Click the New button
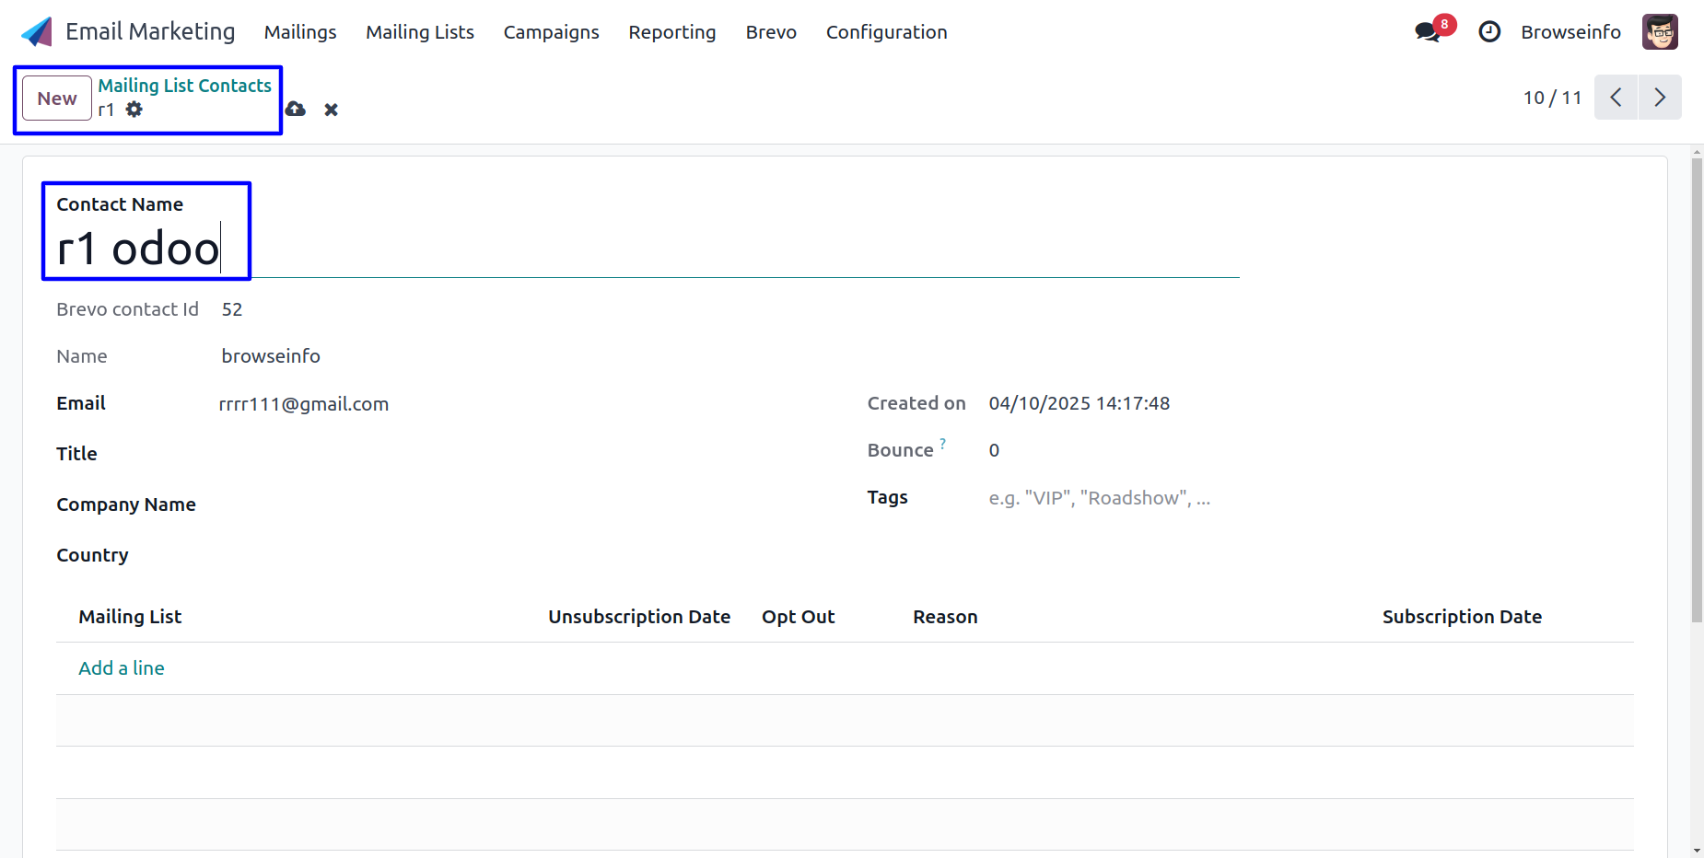1704x858 pixels. tap(57, 99)
